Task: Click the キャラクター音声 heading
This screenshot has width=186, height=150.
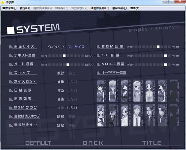Action: point(114,73)
